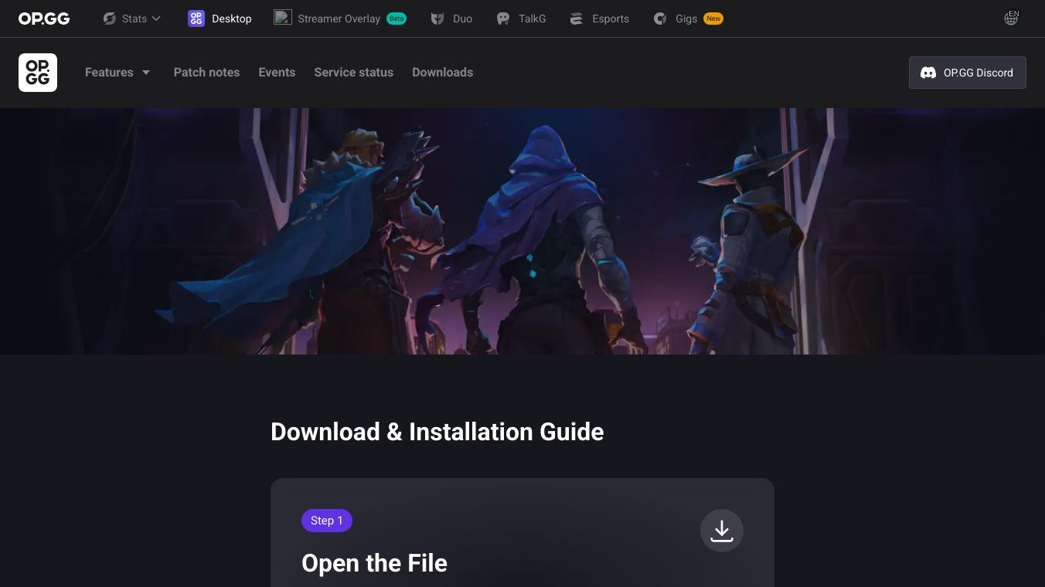The width and height of the screenshot is (1045, 587).
Task: Click the TalkG chat bubble icon
Action: click(503, 19)
